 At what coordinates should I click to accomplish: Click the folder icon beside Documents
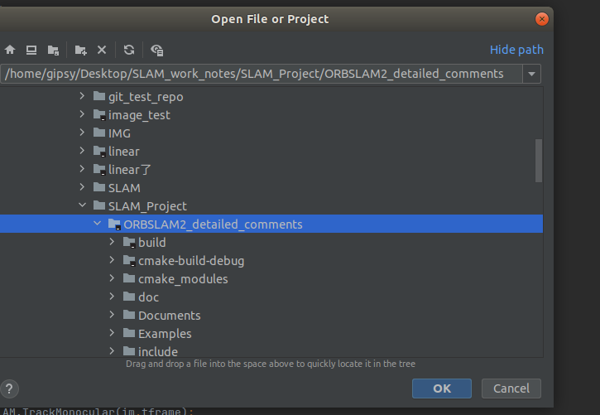pos(129,315)
